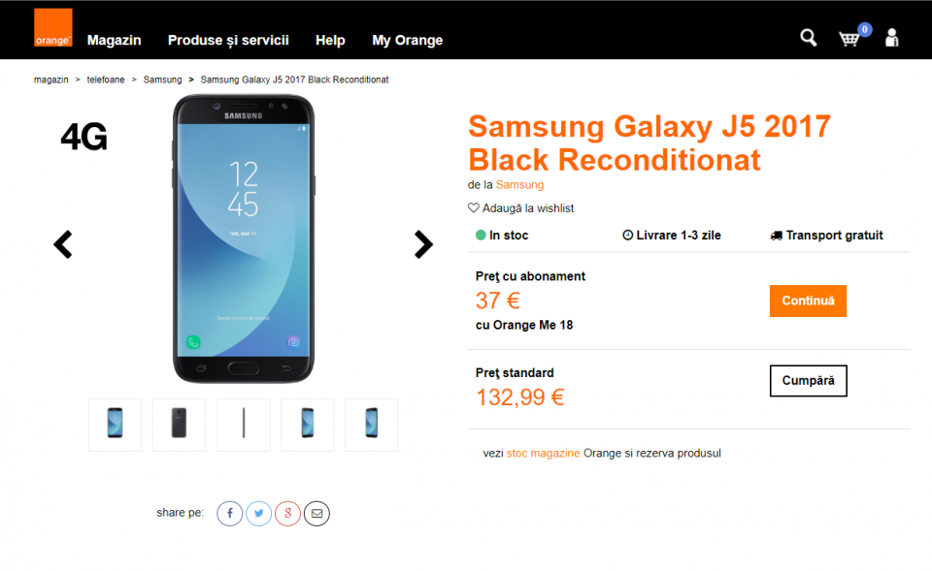Open the Help menu
Image resolution: width=932 pixels, height=571 pixels.
pyautogui.click(x=330, y=41)
